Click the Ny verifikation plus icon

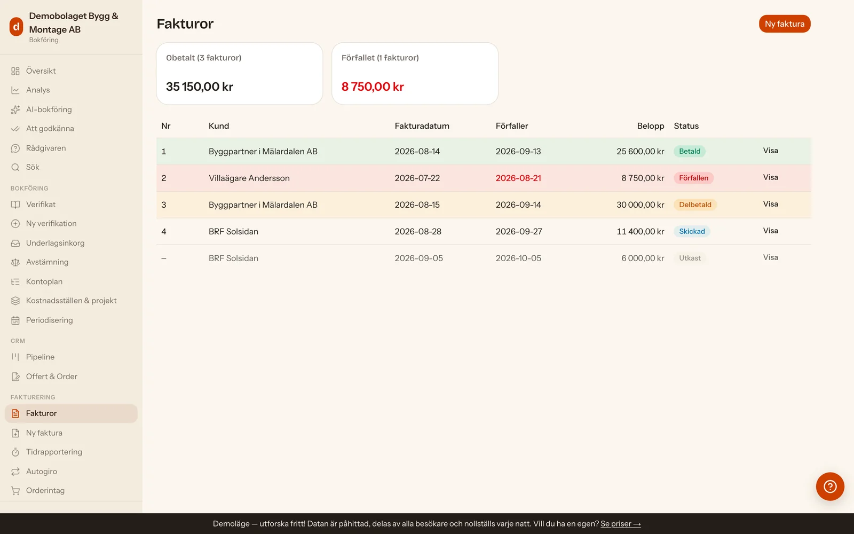(x=15, y=224)
